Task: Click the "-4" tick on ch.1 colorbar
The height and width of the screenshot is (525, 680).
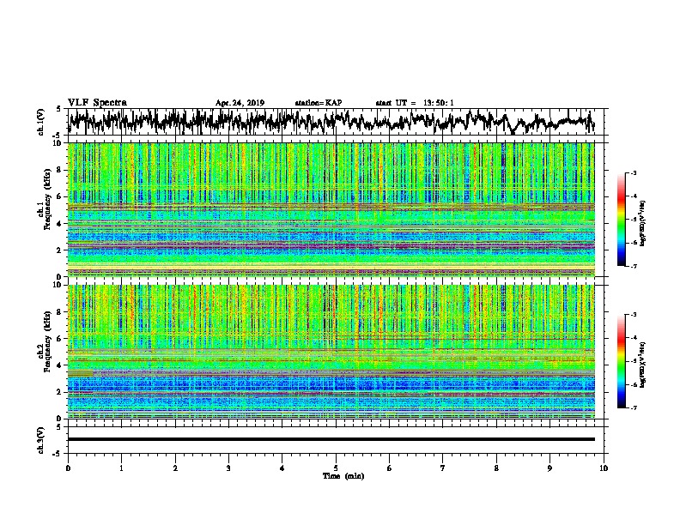Action: [x=634, y=196]
